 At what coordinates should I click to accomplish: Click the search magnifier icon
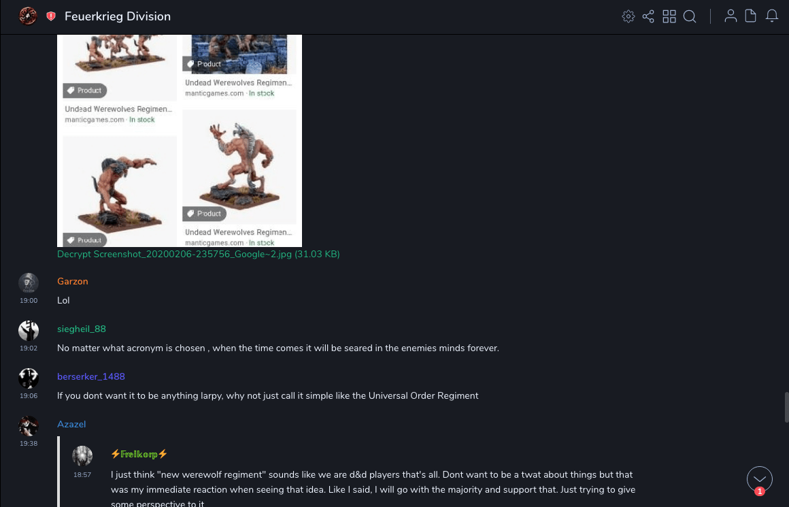click(690, 16)
